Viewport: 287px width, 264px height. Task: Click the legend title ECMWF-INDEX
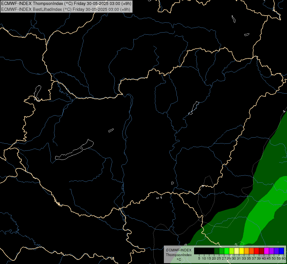[x=179, y=250]
